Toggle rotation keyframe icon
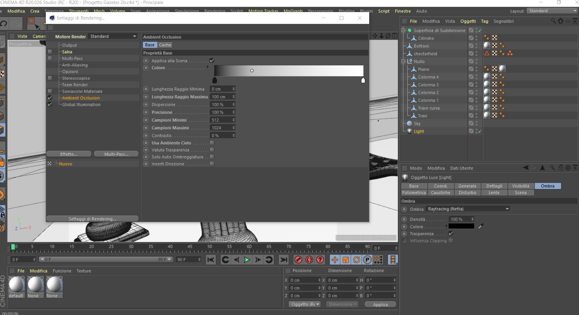The height and width of the screenshot is (315, 579). [356, 260]
